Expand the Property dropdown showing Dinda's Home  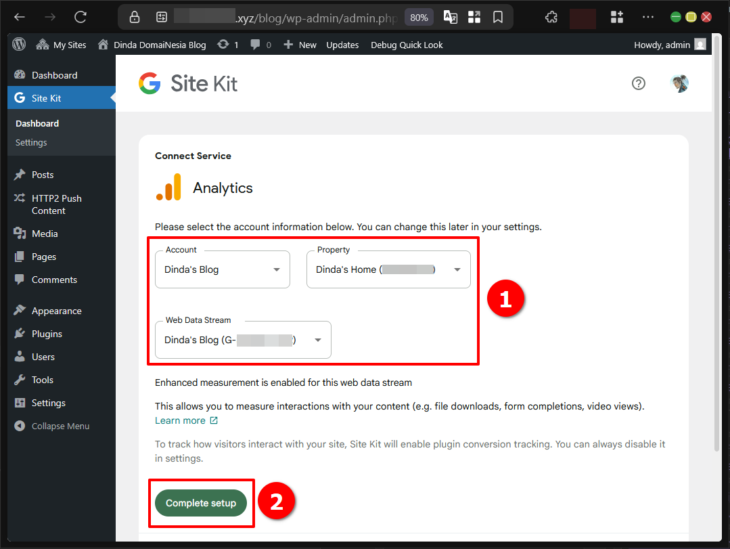coord(388,269)
